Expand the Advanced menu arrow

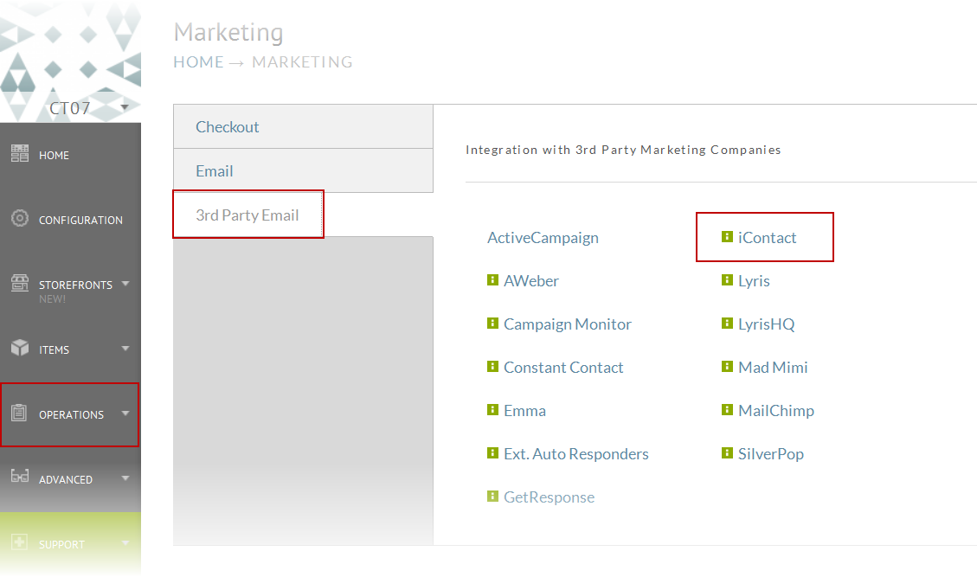click(125, 478)
